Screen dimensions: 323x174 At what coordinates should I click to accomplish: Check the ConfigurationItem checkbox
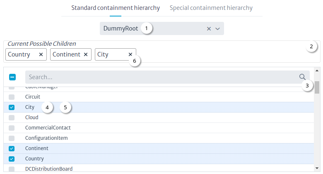pyautogui.click(x=12, y=138)
